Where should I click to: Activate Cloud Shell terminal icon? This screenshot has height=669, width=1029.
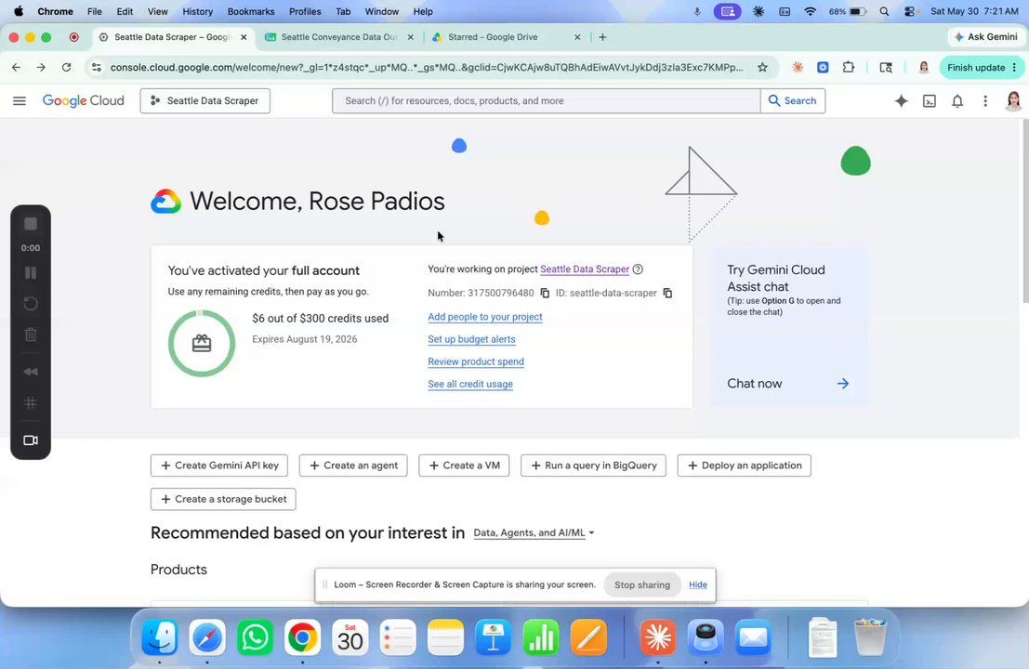tap(930, 101)
